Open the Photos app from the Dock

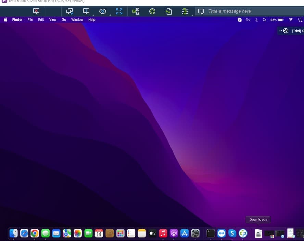point(78,233)
